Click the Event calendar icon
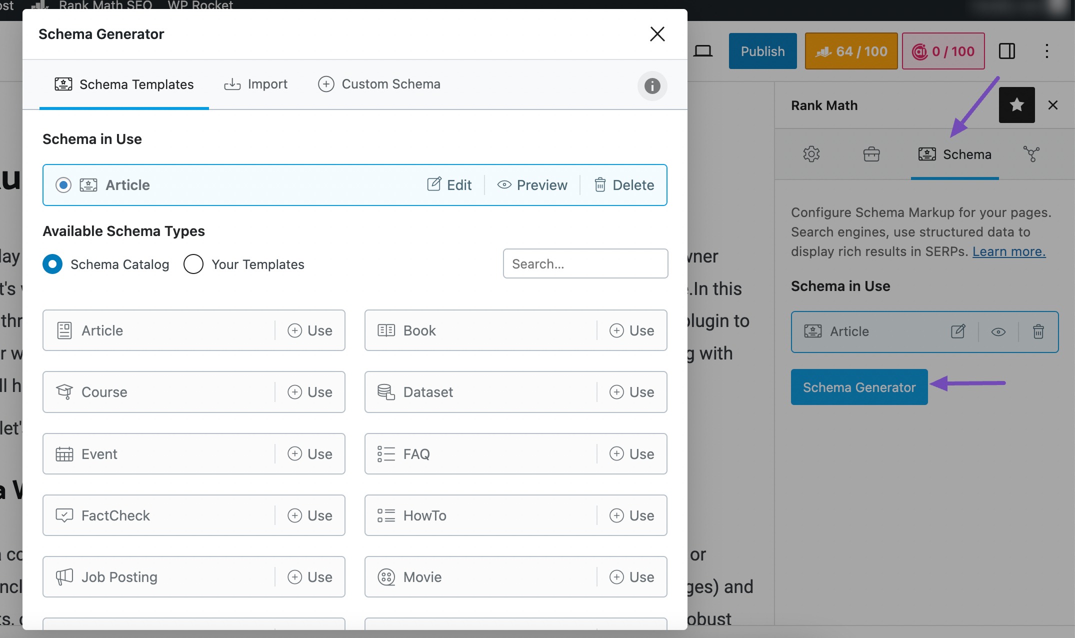This screenshot has height=638, width=1075. coord(64,454)
